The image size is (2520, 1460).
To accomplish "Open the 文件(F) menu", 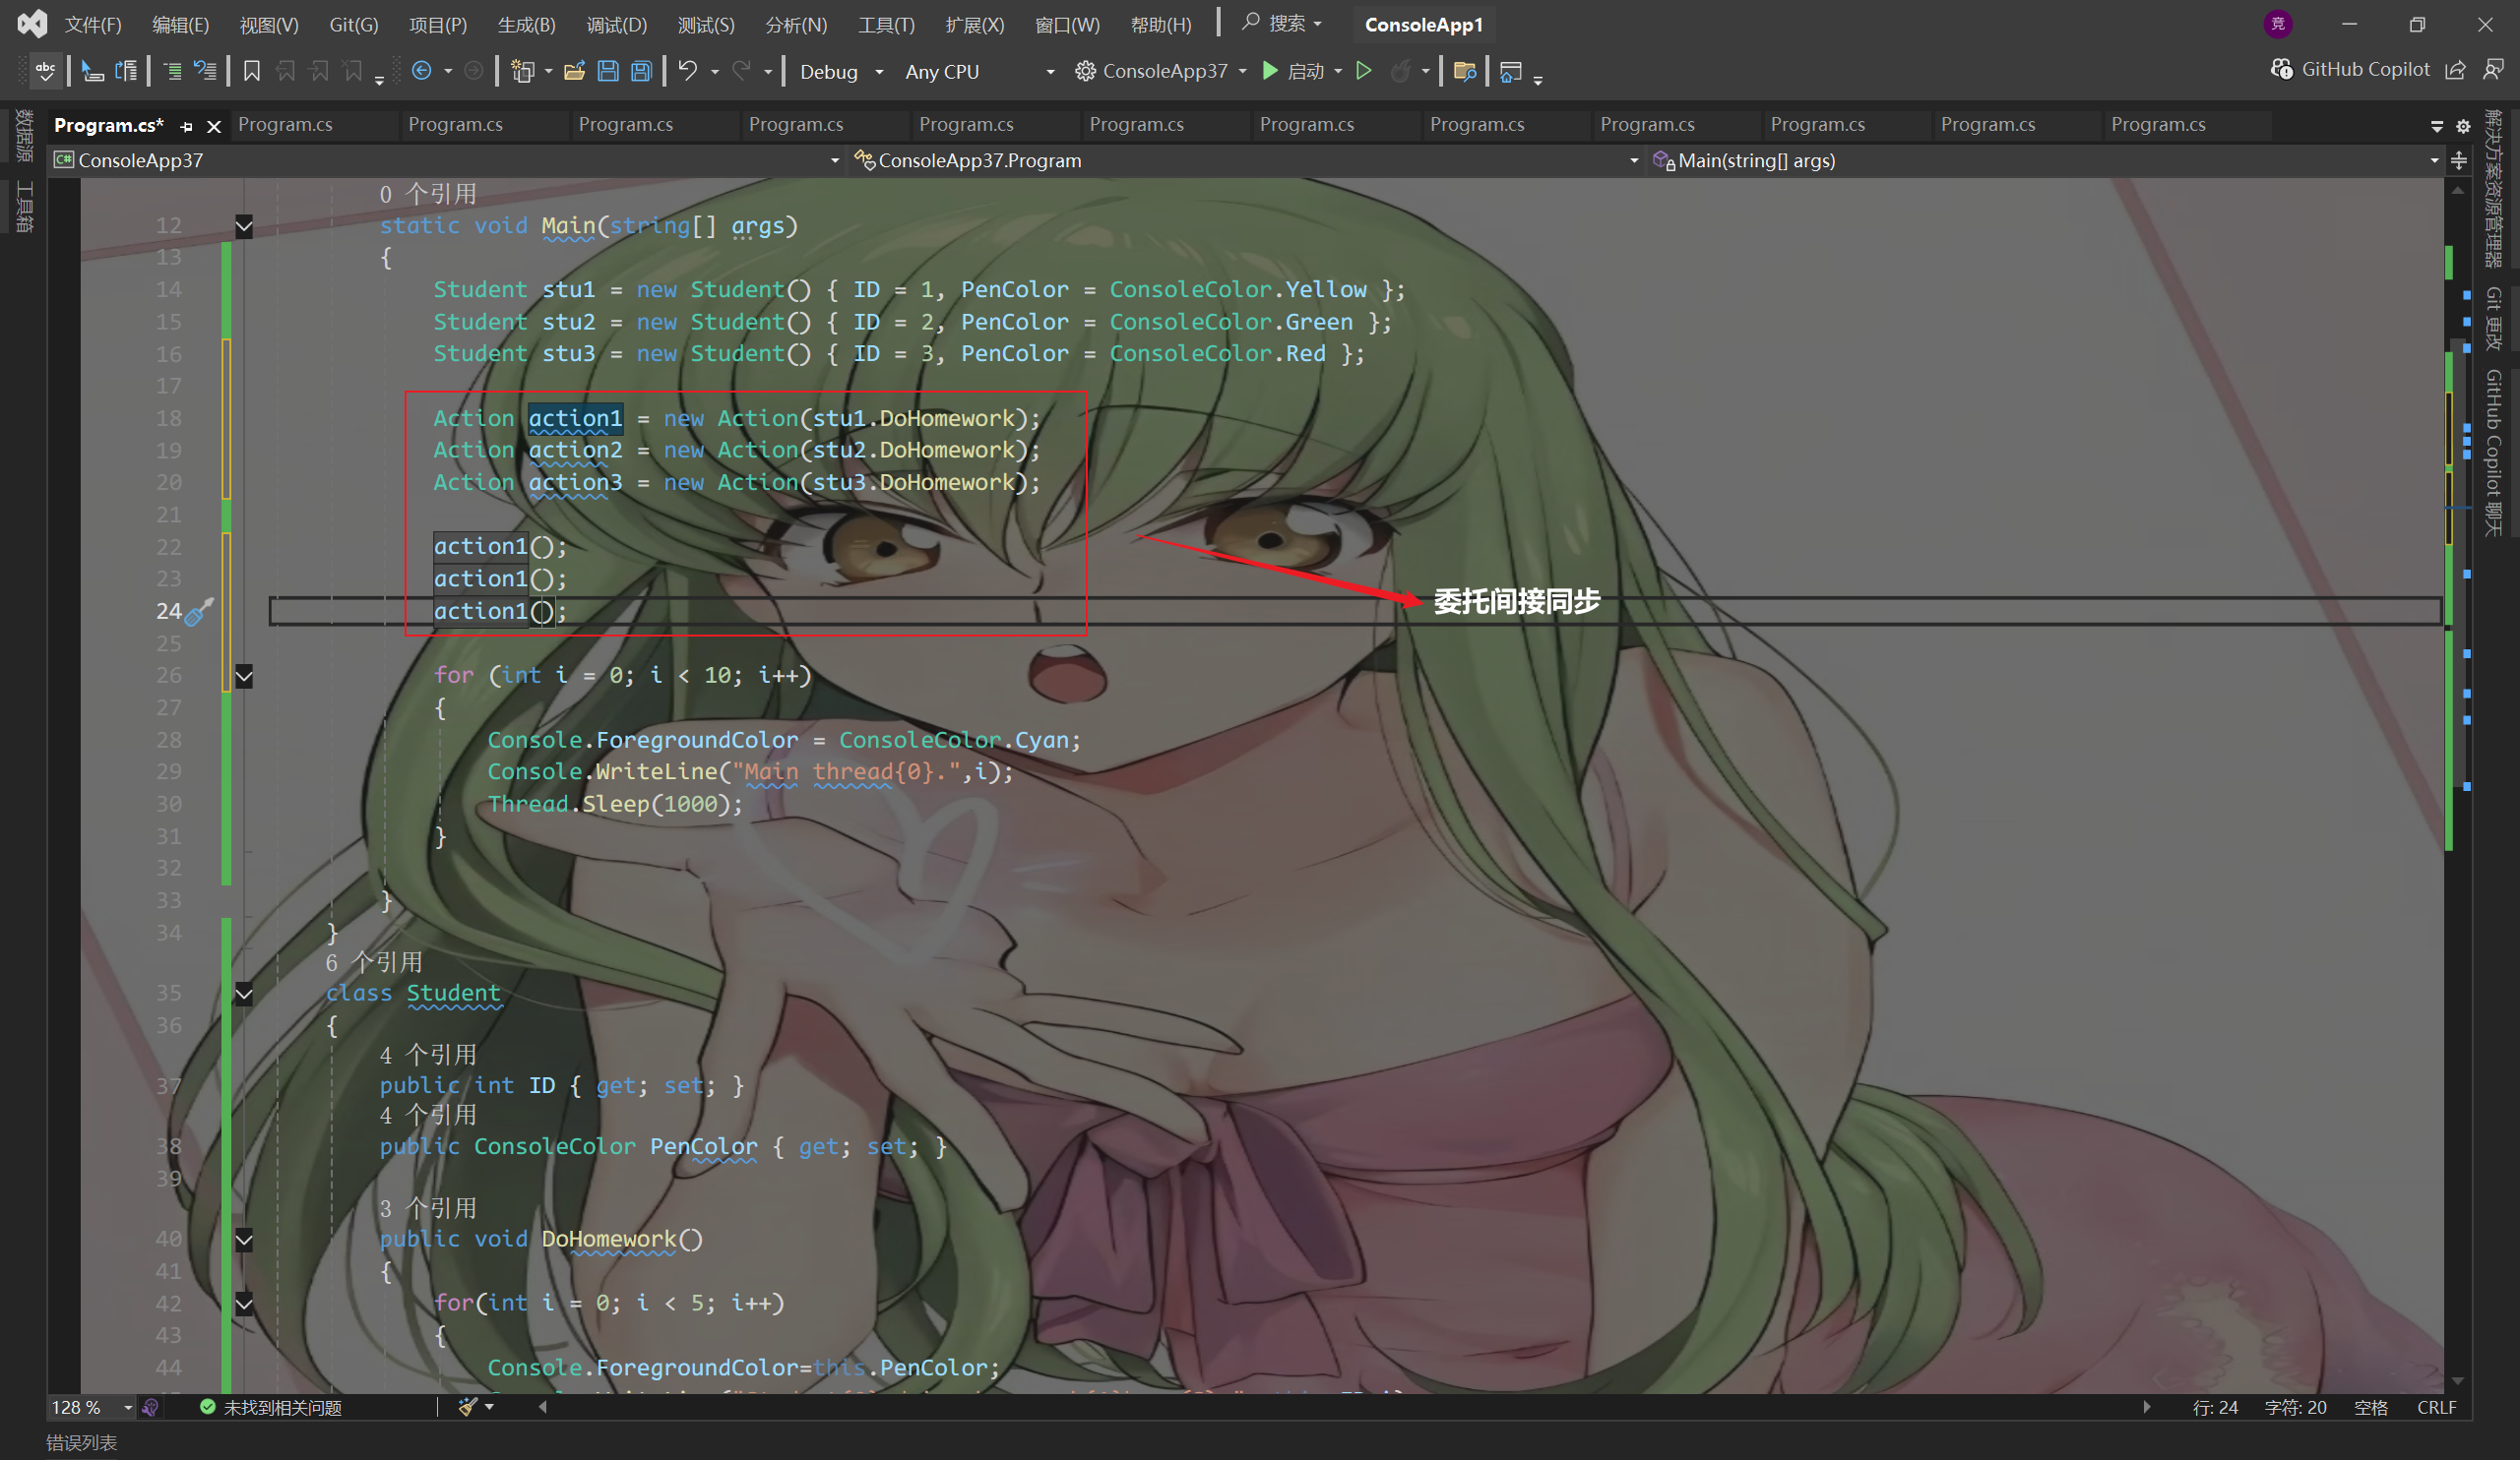I will click(93, 25).
